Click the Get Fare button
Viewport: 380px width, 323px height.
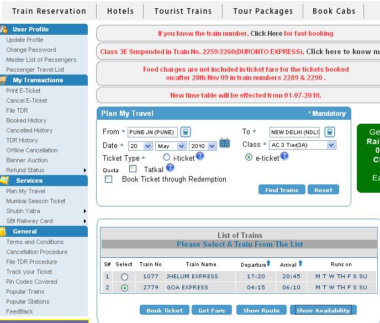coord(212,310)
